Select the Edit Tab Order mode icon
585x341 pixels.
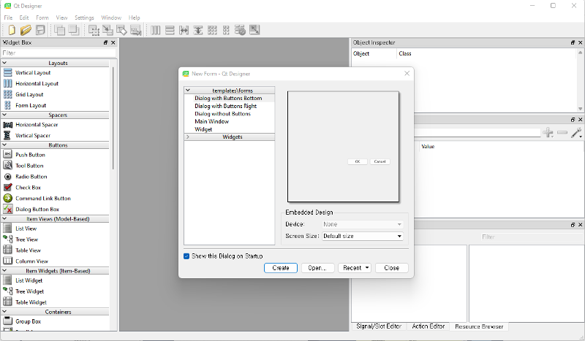coord(136,30)
